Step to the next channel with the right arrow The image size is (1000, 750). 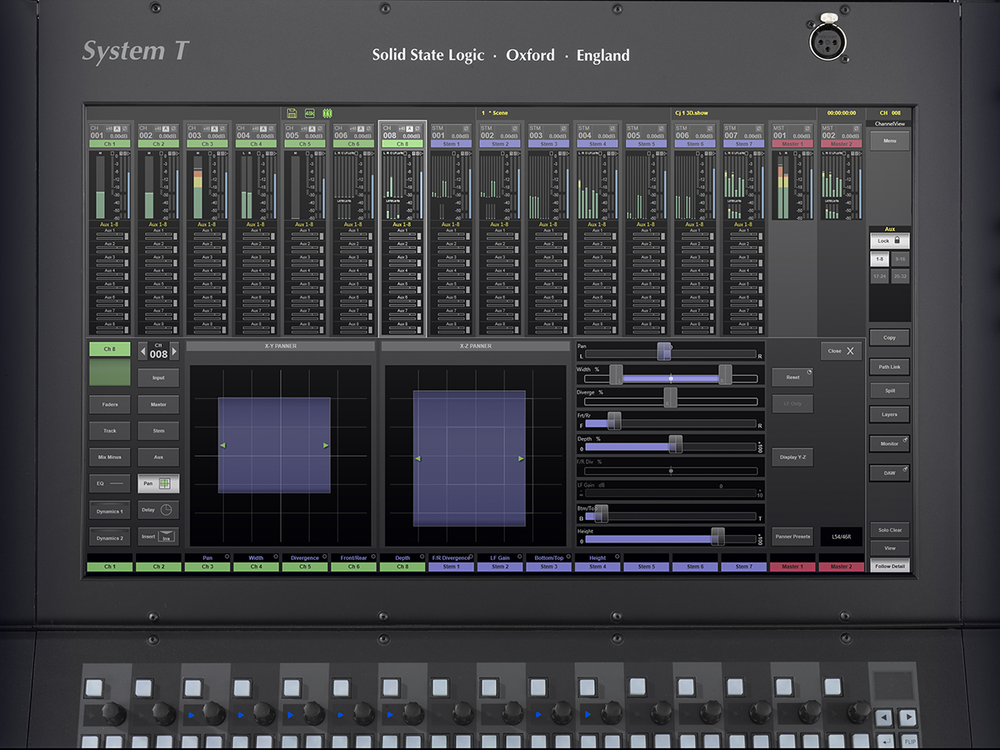tap(174, 352)
